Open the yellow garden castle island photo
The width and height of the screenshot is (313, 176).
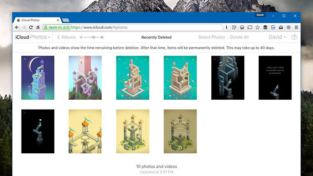coord(133,131)
